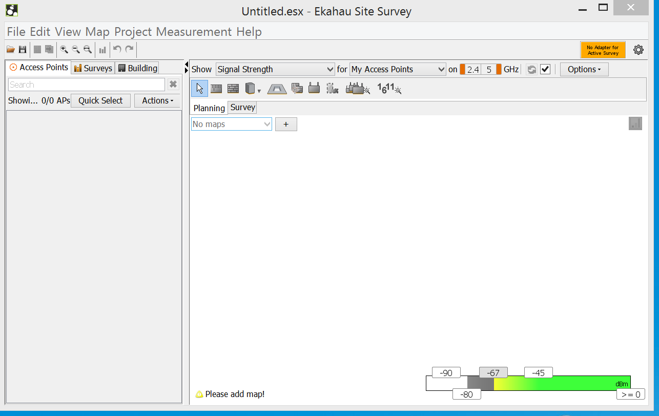
Task: Click the second grey grid copy icon
Action: (x=49, y=50)
